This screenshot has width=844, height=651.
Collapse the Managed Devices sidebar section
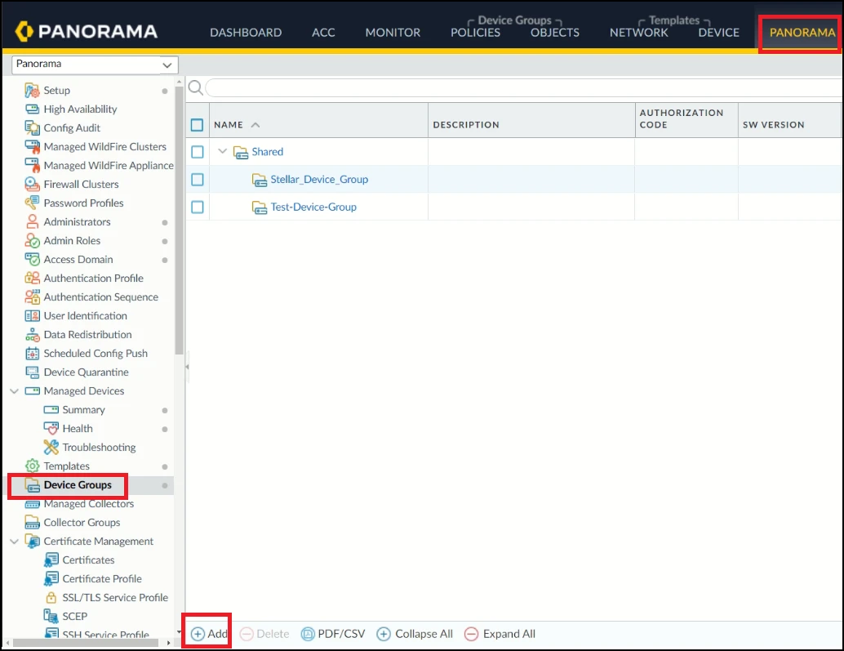[x=14, y=391]
